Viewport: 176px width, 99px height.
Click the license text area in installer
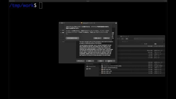coord(96,50)
